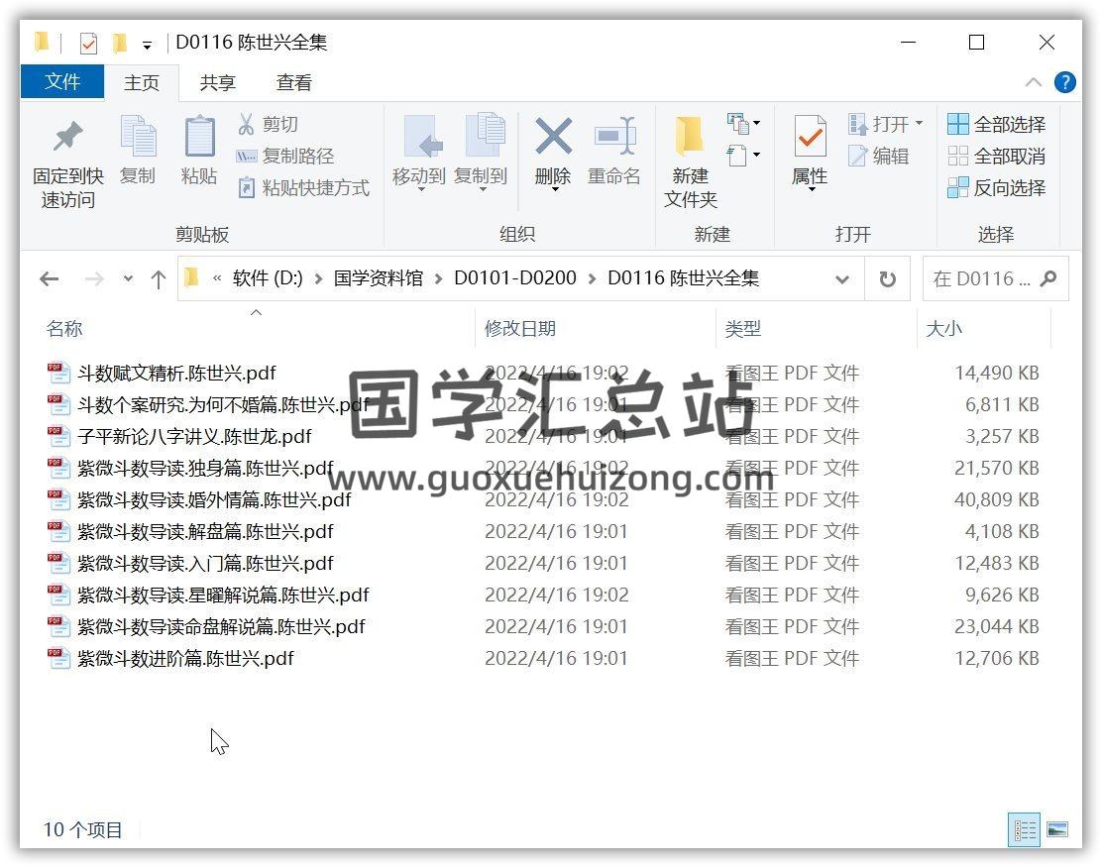Select file 斗数个案研究.为何不婚篇.陈世兴.pdf
This screenshot has width=1102, height=868.
[x=224, y=404]
